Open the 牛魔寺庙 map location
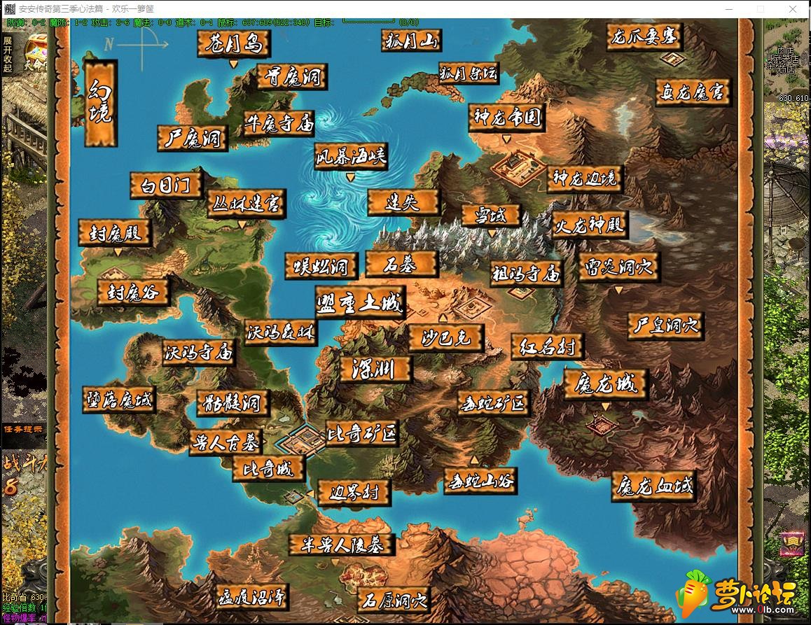Viewport: 811px width, 625px height. click(x=280, y=123)
